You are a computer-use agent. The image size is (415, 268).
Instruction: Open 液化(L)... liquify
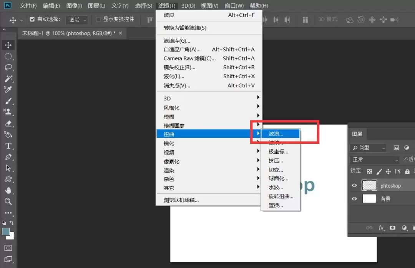pyautogui.click(x=209, y=76)
